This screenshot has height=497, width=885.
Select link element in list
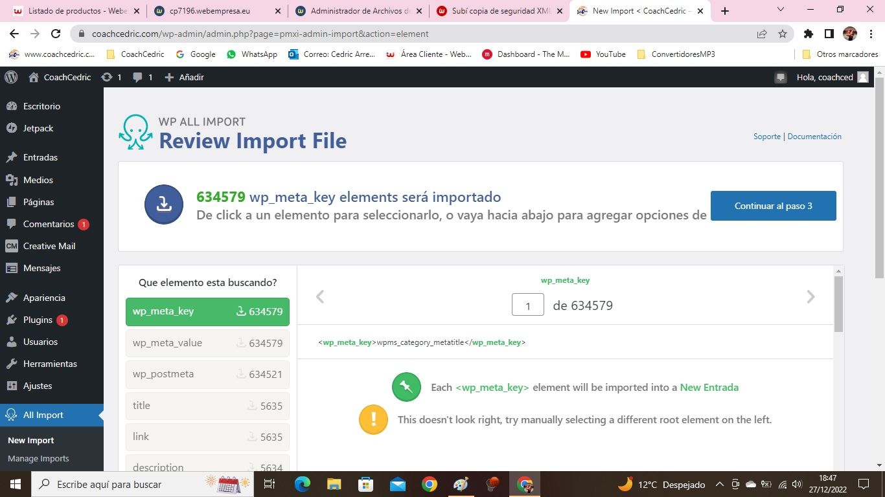207,437
